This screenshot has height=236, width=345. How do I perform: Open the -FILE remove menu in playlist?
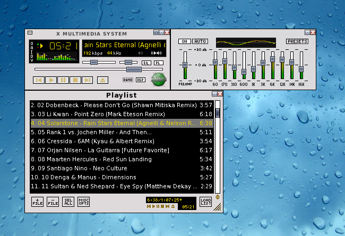(x=53, y=202)
